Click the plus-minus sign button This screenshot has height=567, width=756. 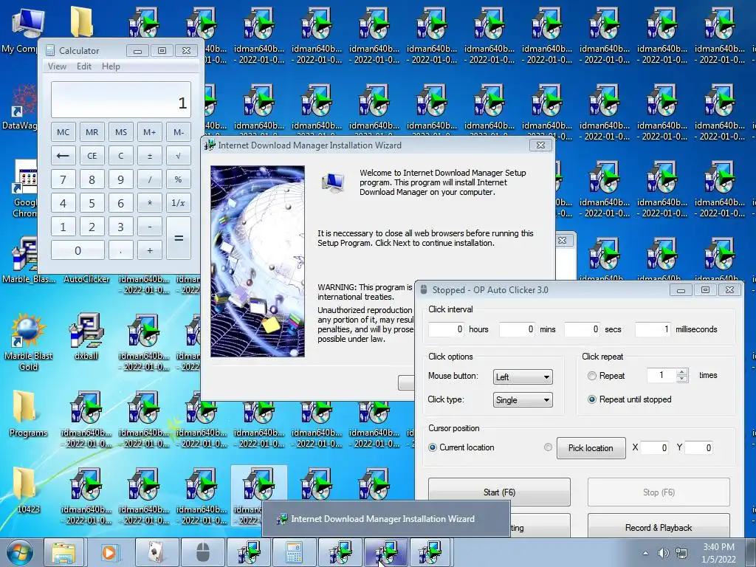coord(149,156)
